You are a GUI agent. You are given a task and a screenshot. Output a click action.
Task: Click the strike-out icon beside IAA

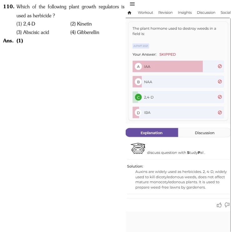[x=220, y=66]
